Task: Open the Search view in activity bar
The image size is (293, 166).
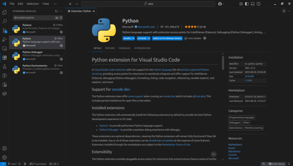Action: coord(5,21)
